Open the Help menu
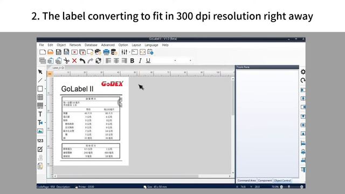345x194 pixels. 165,45
